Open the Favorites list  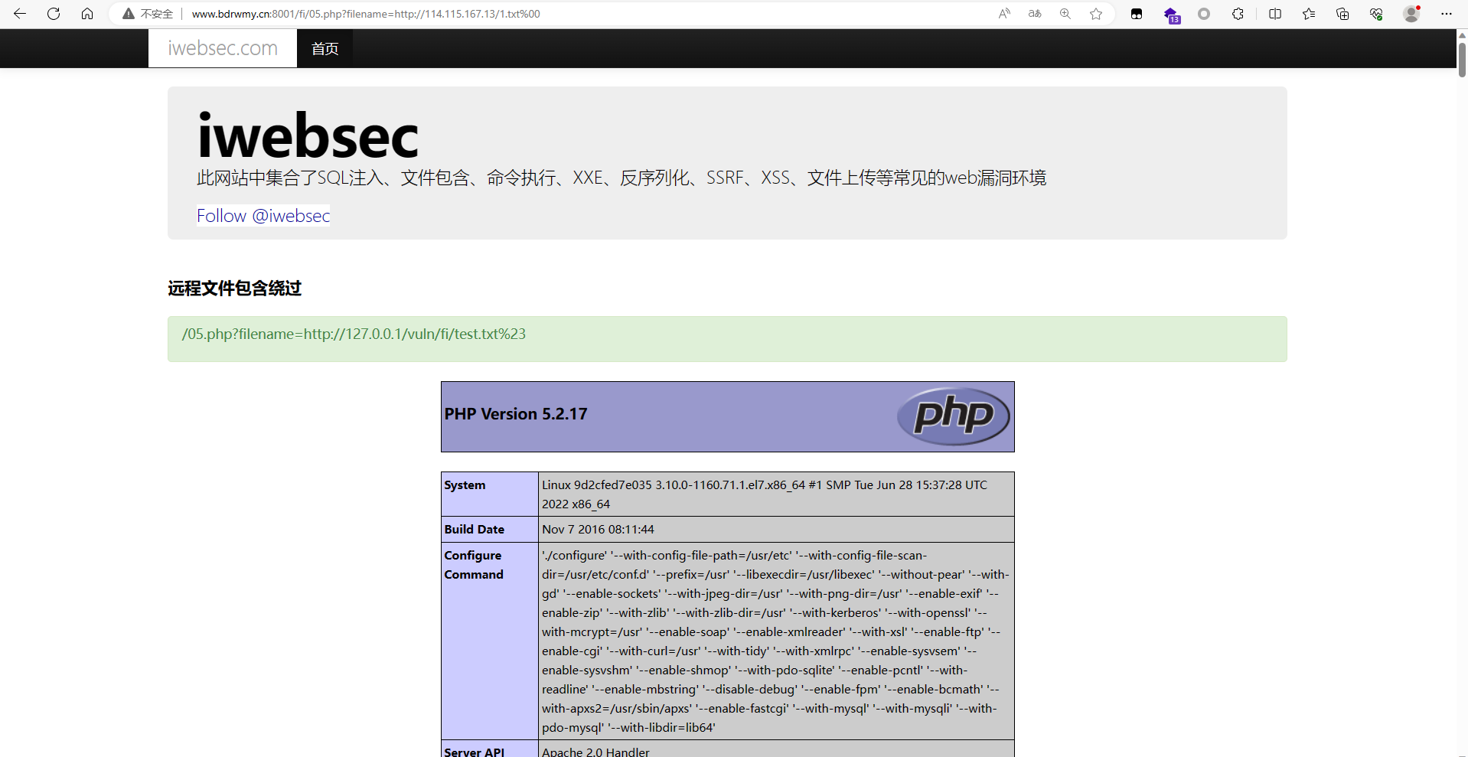point(1309,14)
